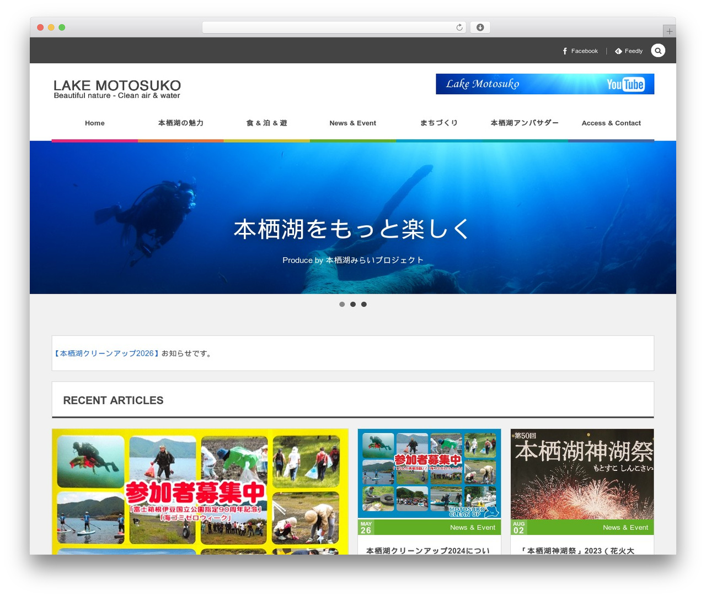
Task: Click News & Event tag on AUG 02 article
Action: coord(625,528)
